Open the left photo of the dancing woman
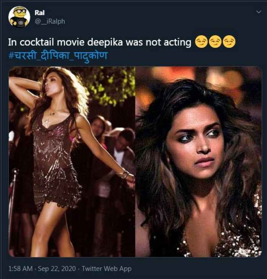Image resolution: width=267 pixels, height=279 pixels. [x=72, y=162]
